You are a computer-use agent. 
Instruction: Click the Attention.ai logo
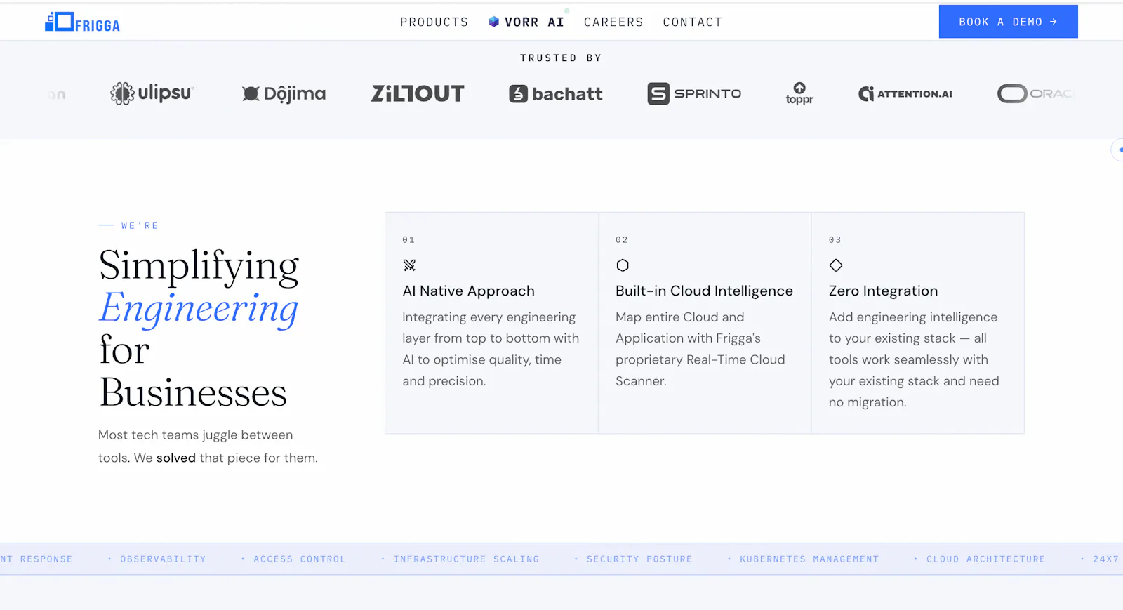(905, 93)
